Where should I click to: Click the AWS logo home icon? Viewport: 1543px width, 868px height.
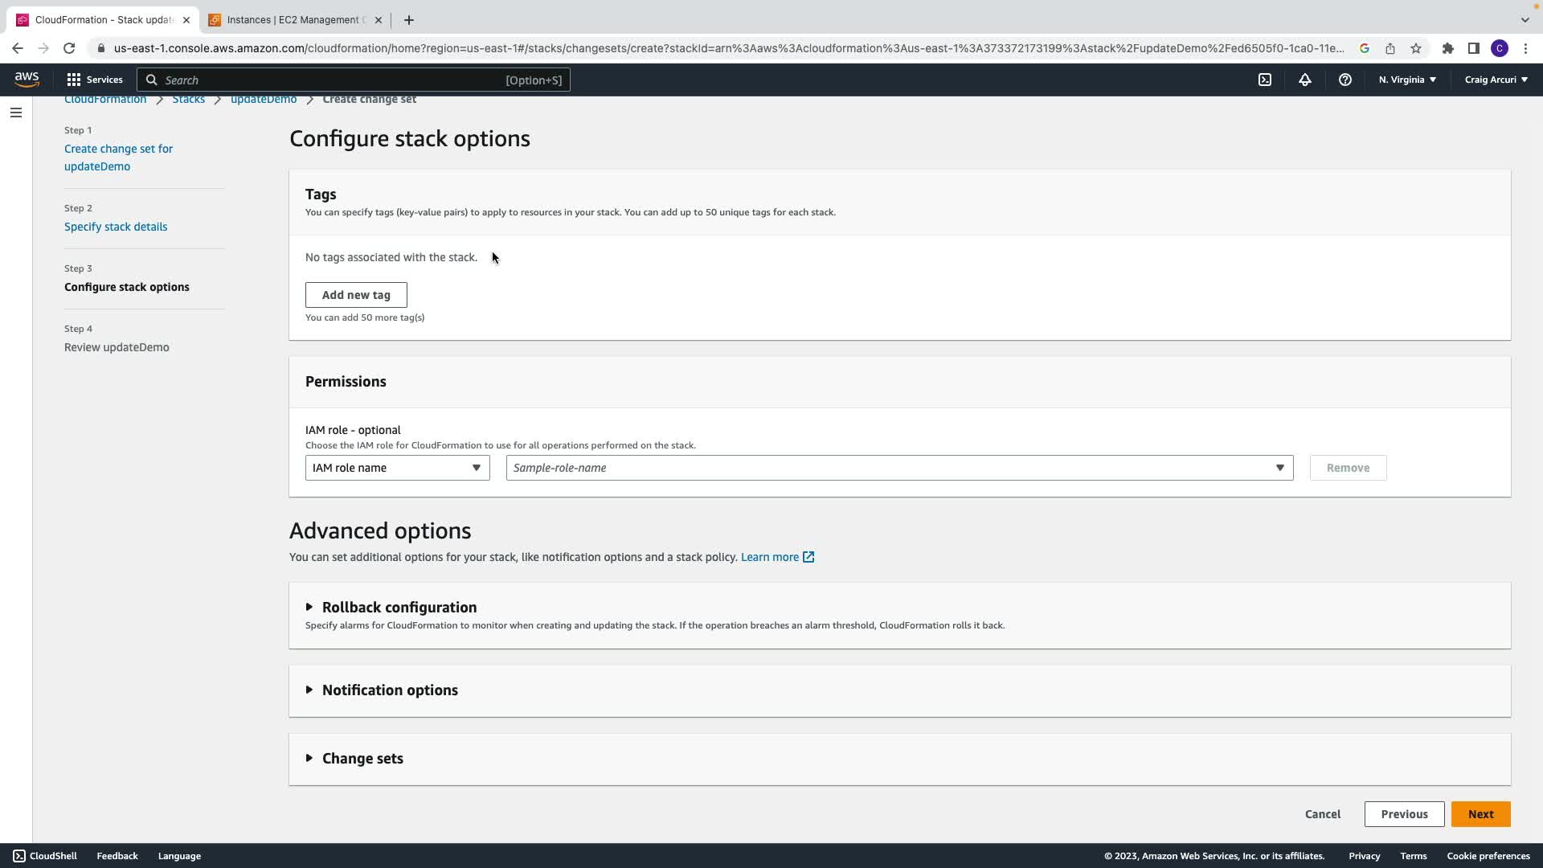pyautogui.click(x=27, y=79)
